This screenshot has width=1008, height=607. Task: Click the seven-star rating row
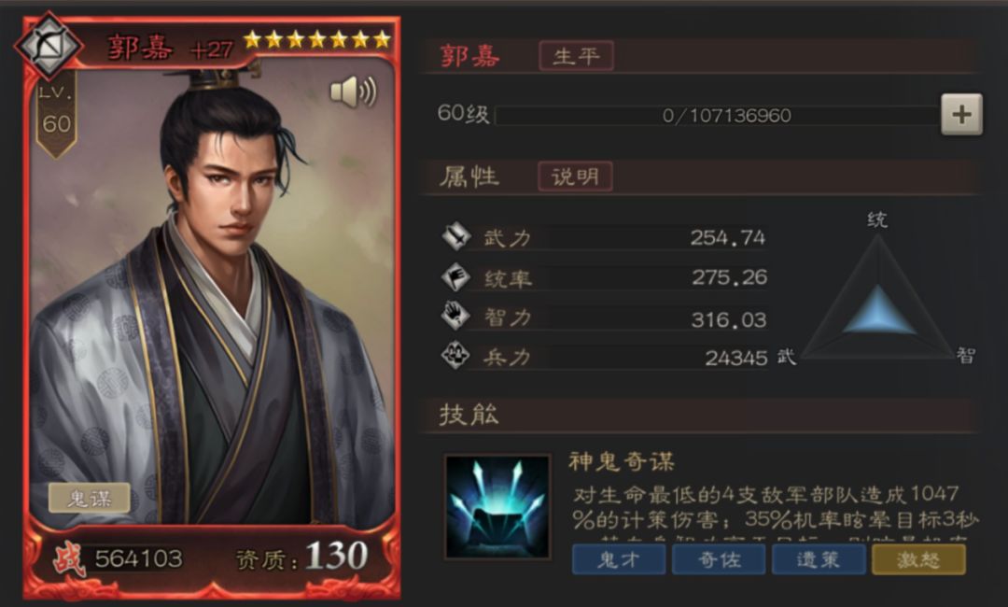(x=317, y=40)
